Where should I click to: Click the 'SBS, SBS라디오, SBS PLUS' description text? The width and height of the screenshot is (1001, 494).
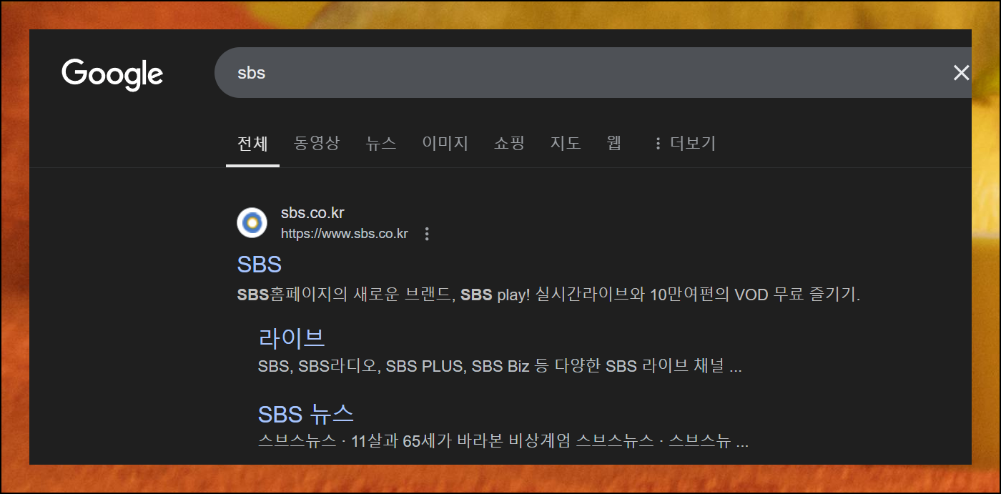tap(500, 367)
